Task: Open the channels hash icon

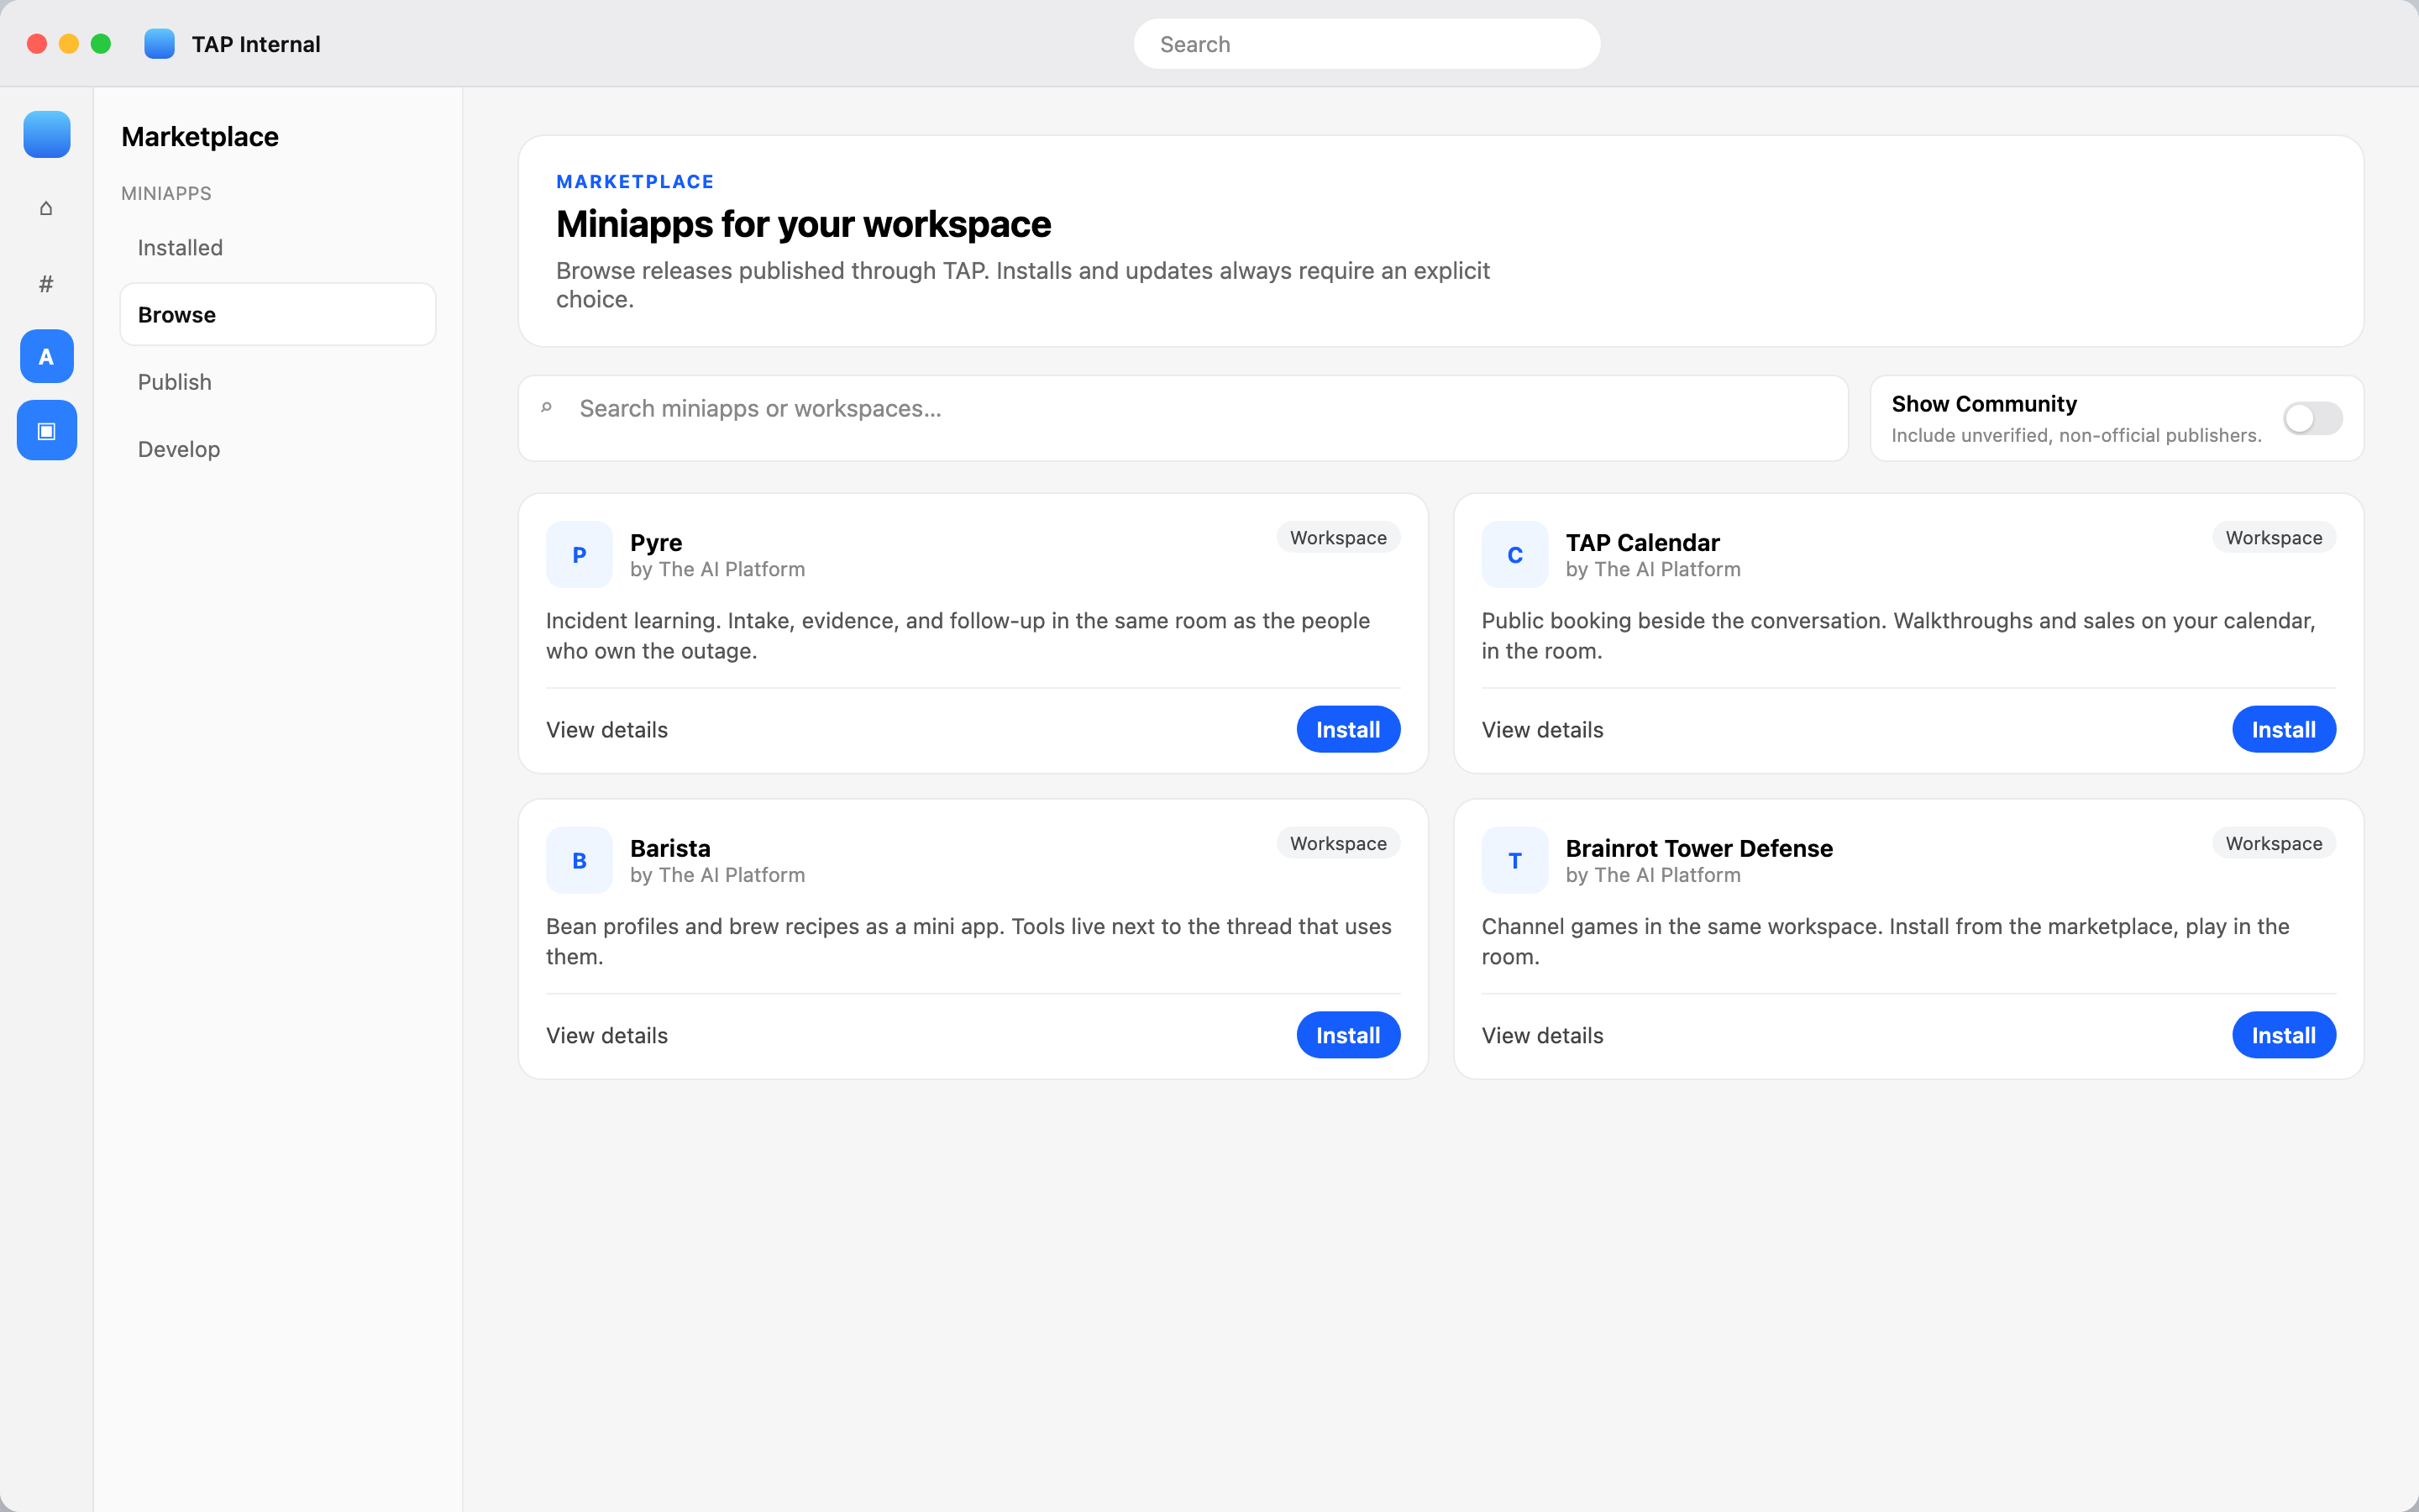Action: click(x=46, y=284)
